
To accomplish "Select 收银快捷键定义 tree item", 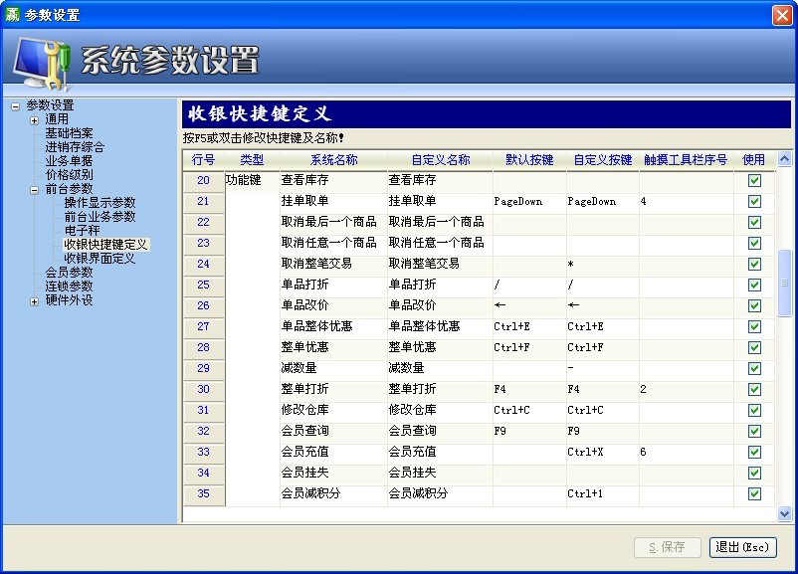I will pos(105,245).
